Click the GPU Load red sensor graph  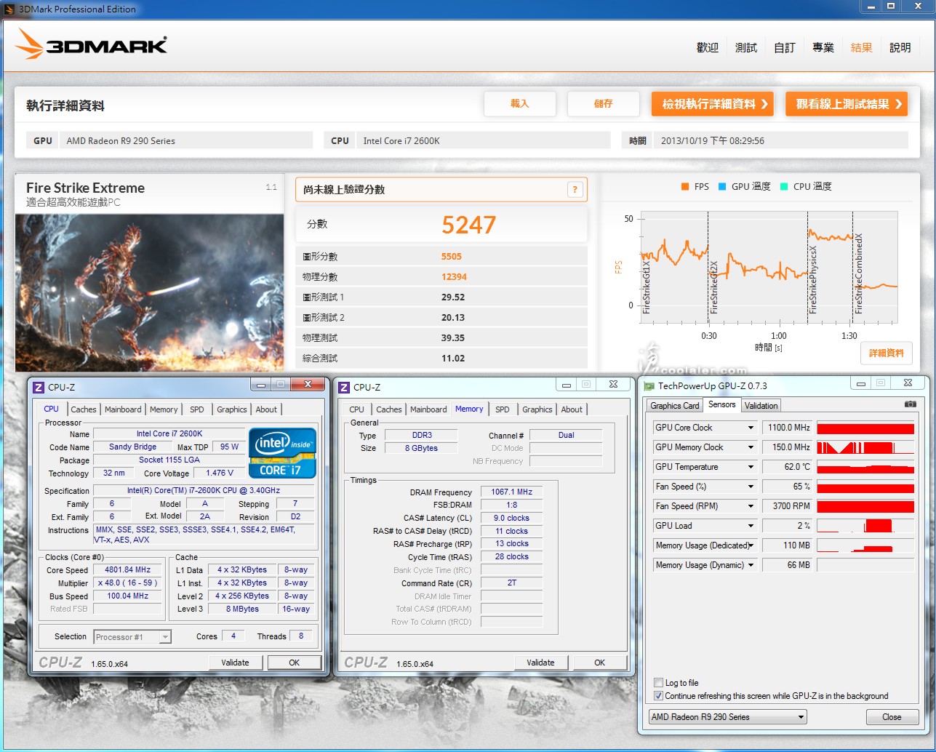(865, 526)
